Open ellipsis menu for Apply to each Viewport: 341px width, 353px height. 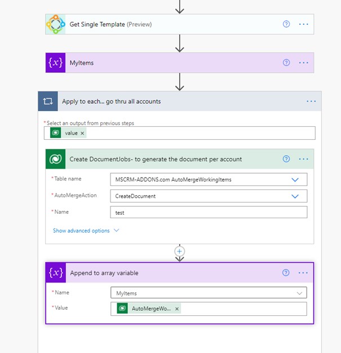point(311,102)
